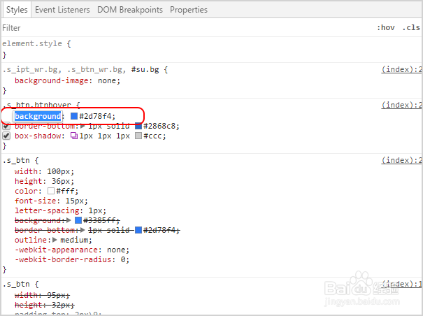Expand the struck-through background #3385ff shorthand
The height and width of the screenshot is (316, 423).
click(69, 220)
